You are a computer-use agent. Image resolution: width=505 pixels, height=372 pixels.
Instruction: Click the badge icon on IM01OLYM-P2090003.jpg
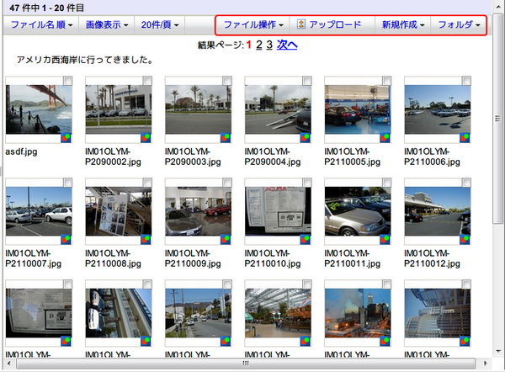[226, 138]
